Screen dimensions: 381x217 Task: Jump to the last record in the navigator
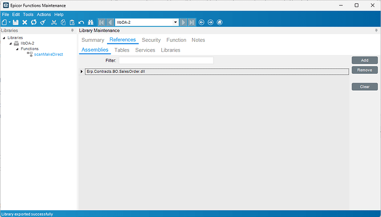click(192, 23)
